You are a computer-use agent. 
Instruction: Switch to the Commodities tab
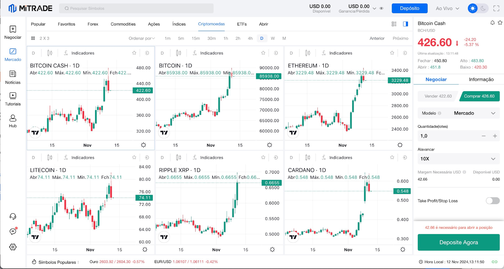pyautogui.click(x=123, y=24)
